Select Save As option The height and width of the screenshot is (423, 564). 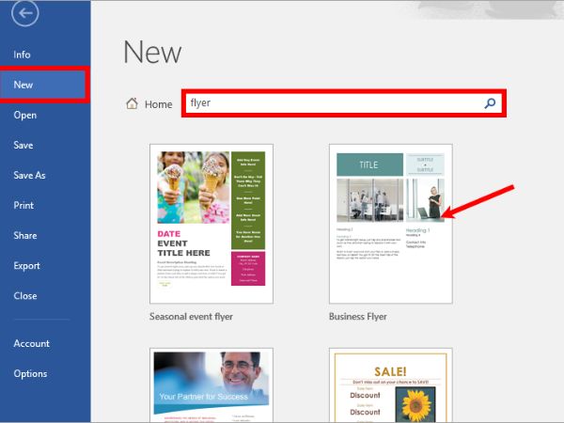[29, 175]
